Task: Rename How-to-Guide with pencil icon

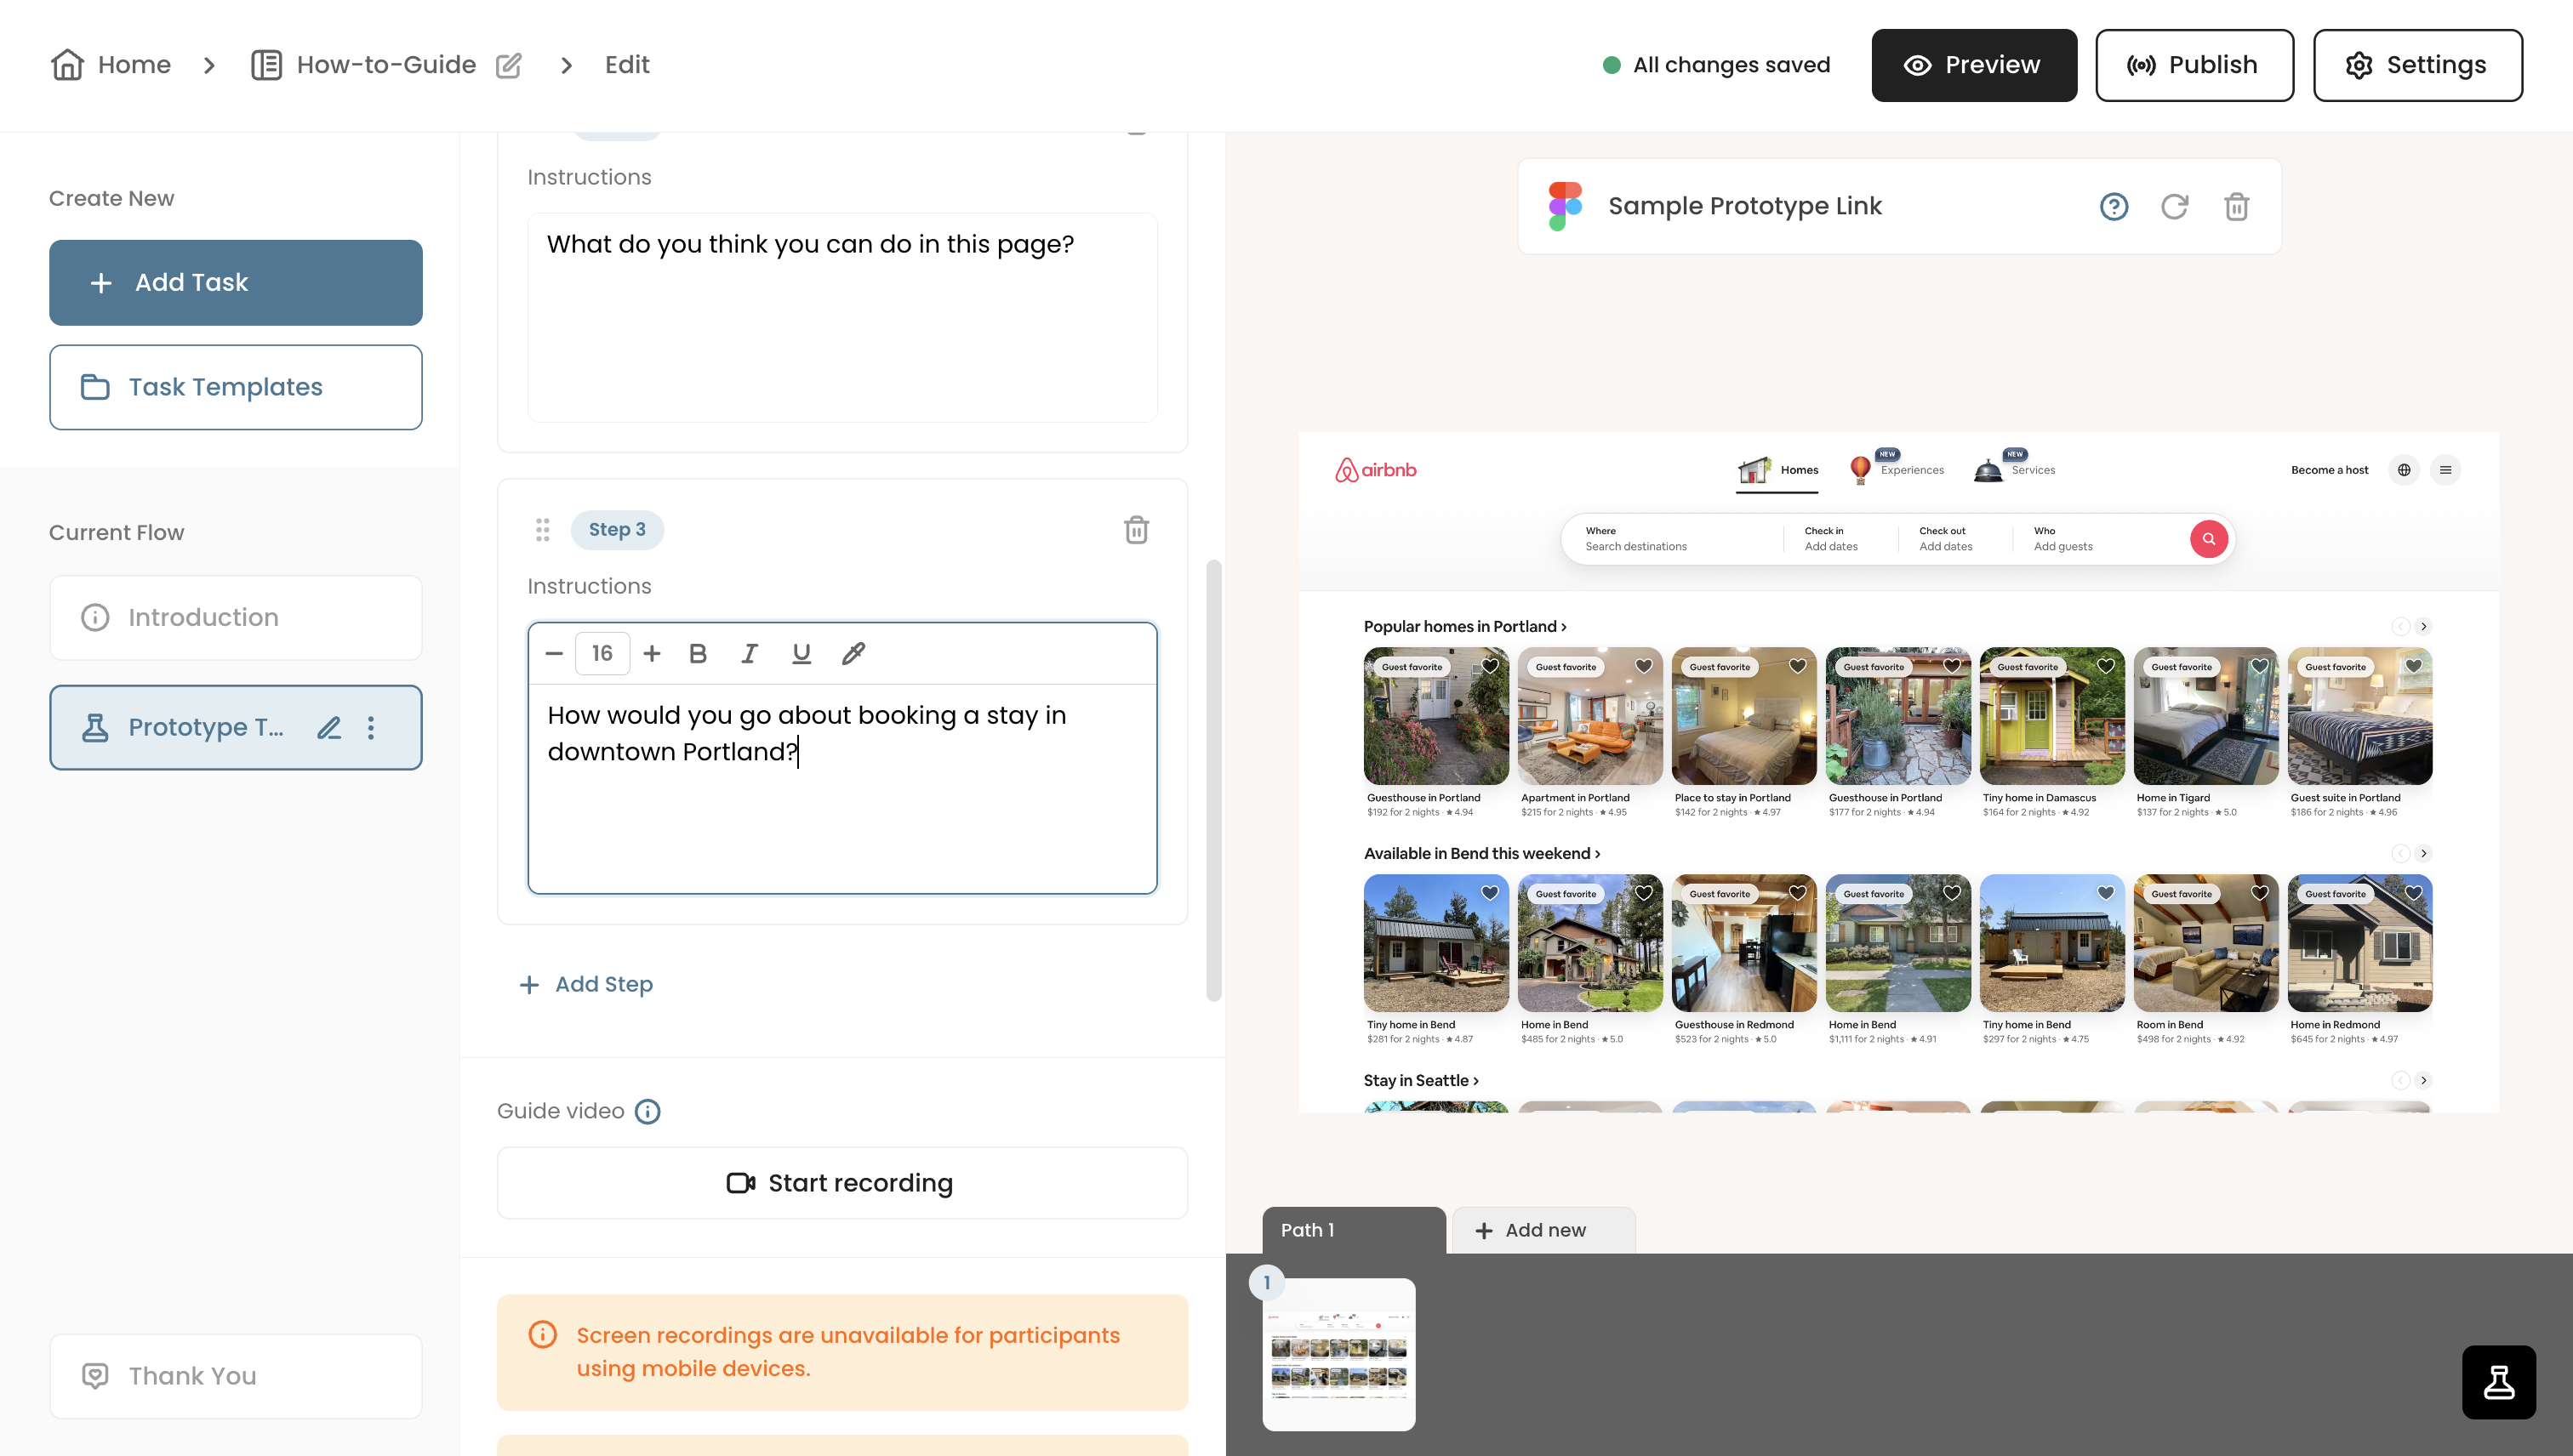Action: tap(508, 65)
